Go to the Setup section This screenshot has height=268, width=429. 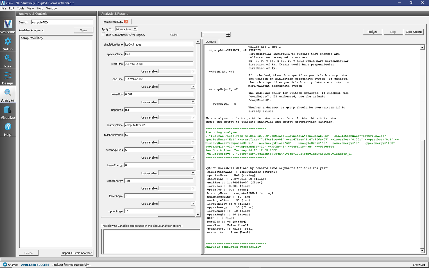coord(8,44)
